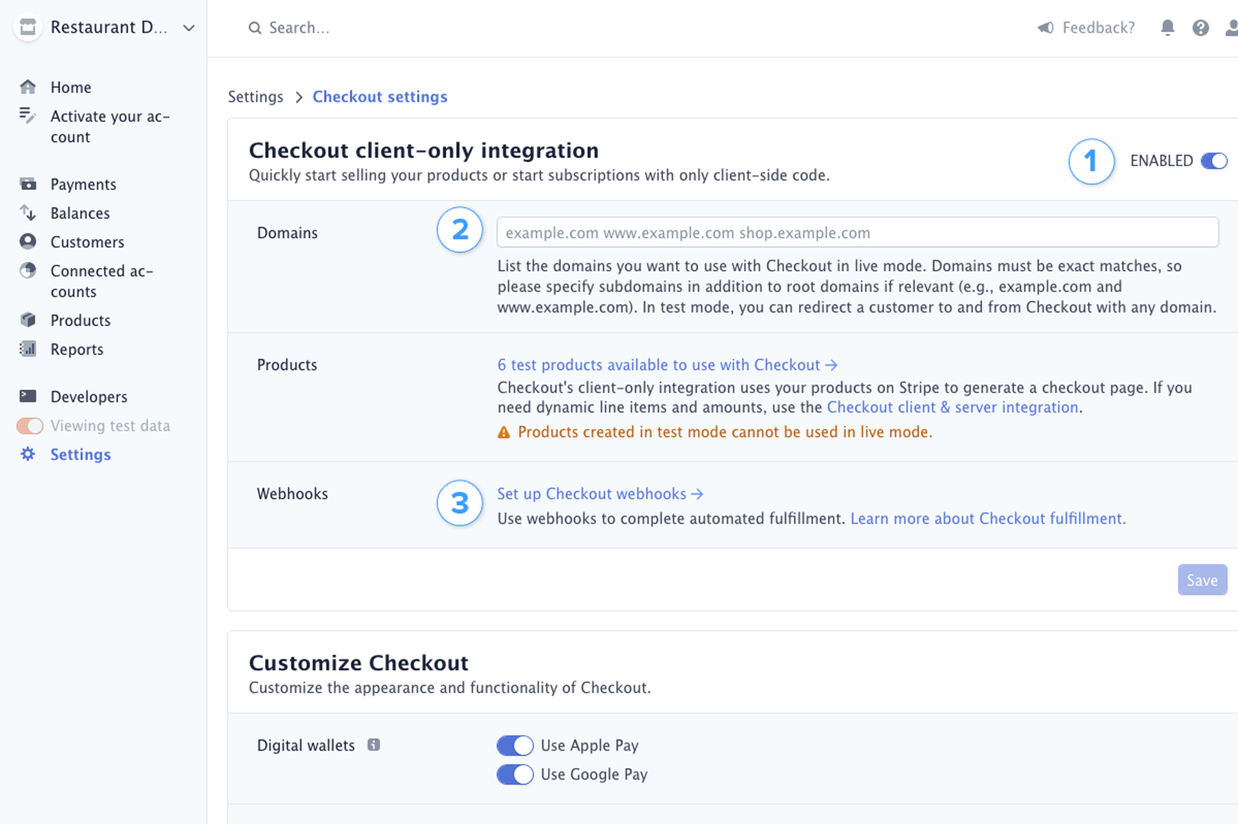The height and width of the screenshot is (824, 1238).
Task: Go back via the Settings breadcrumb
Action: [255, 97]
